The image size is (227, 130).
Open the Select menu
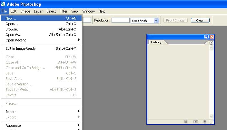click(x=51, y=11)
